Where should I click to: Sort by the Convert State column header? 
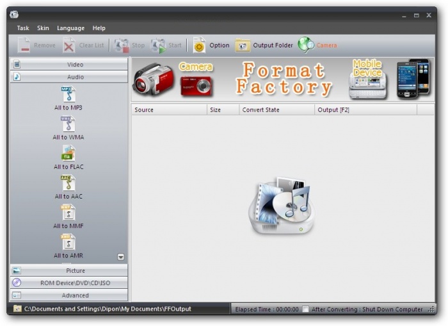point(277,110)
